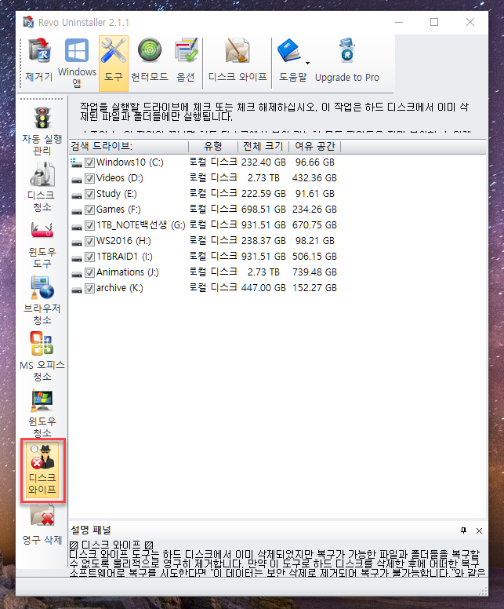Select the archive (K:) row name
The image size is (504, 609).
point(119,288)
